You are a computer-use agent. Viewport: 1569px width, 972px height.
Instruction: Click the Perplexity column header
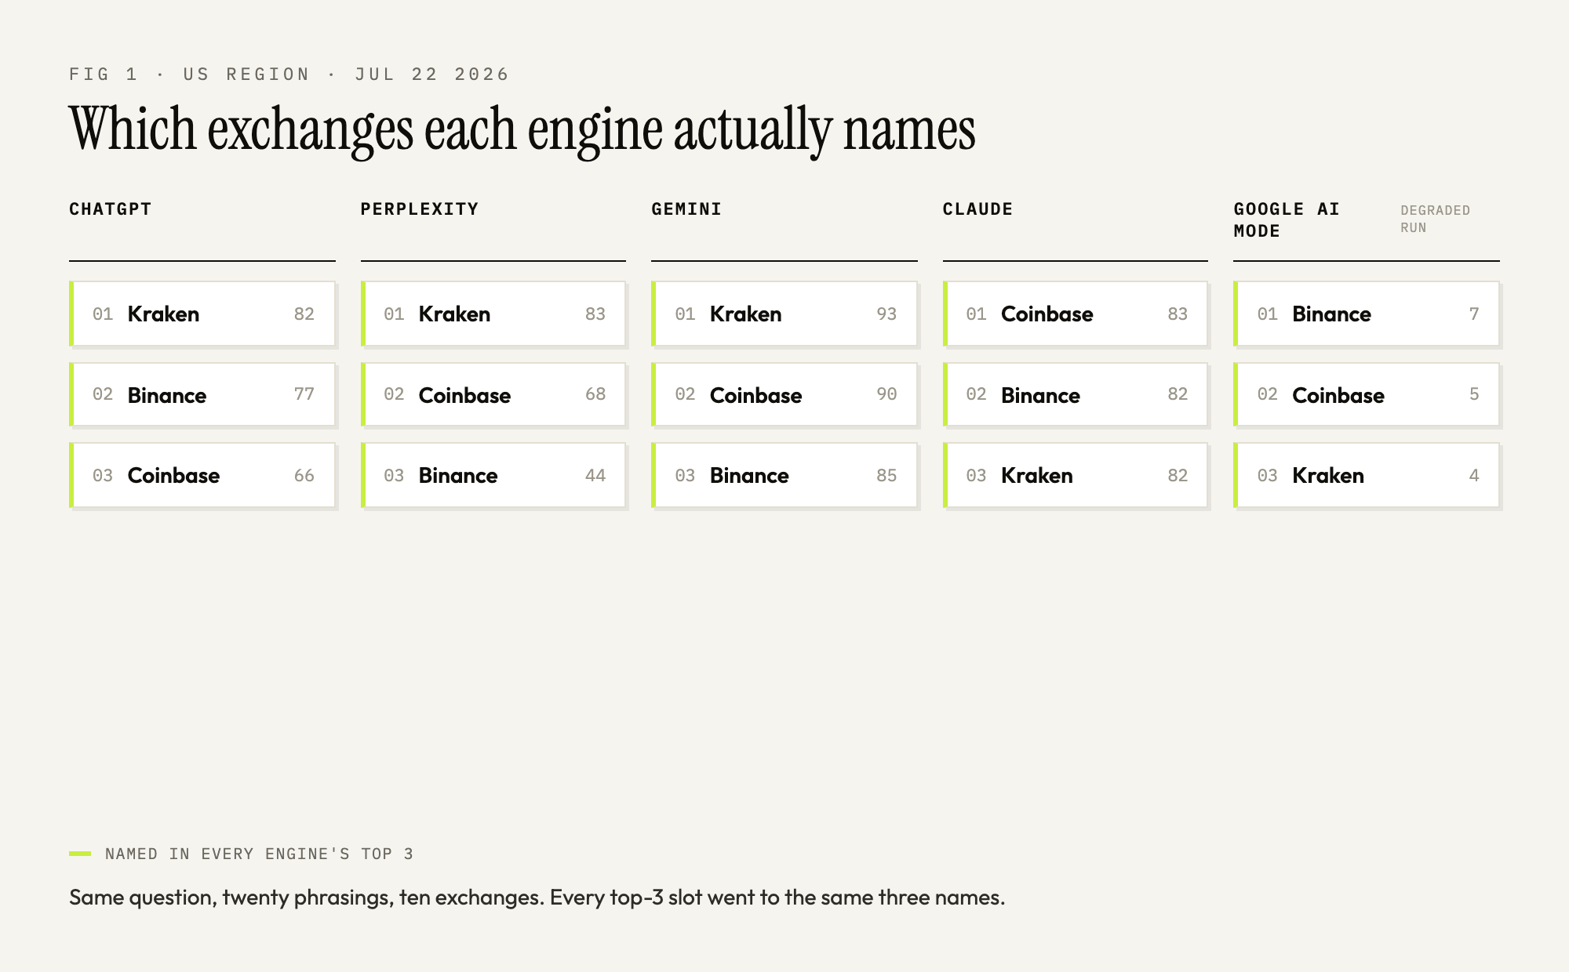(x=420, y=209)
